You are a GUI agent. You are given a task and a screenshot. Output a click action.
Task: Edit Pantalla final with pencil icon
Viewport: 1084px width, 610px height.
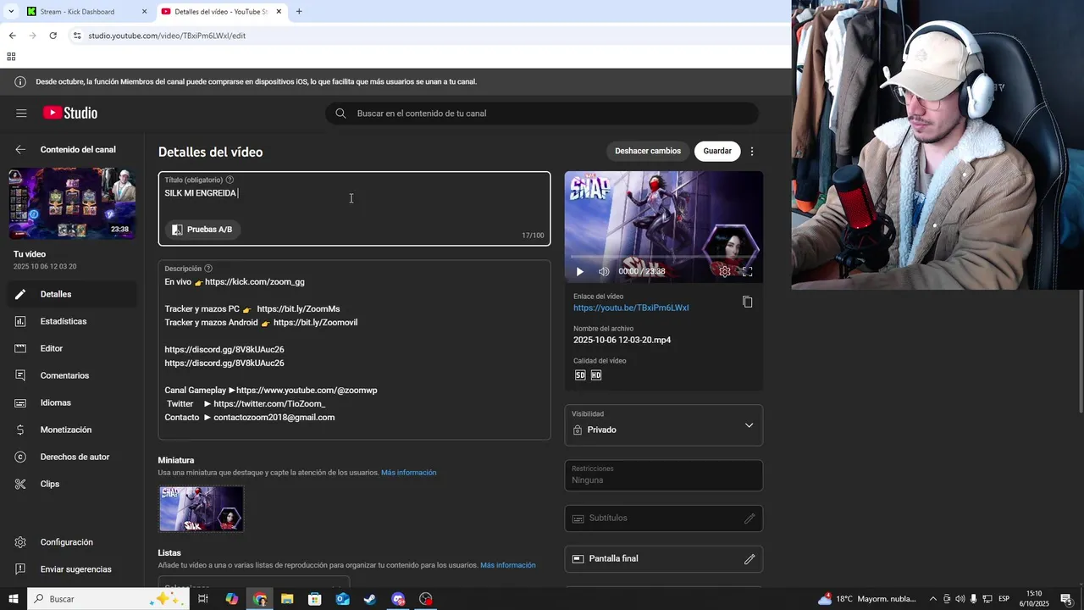click(x=749, y=559)
